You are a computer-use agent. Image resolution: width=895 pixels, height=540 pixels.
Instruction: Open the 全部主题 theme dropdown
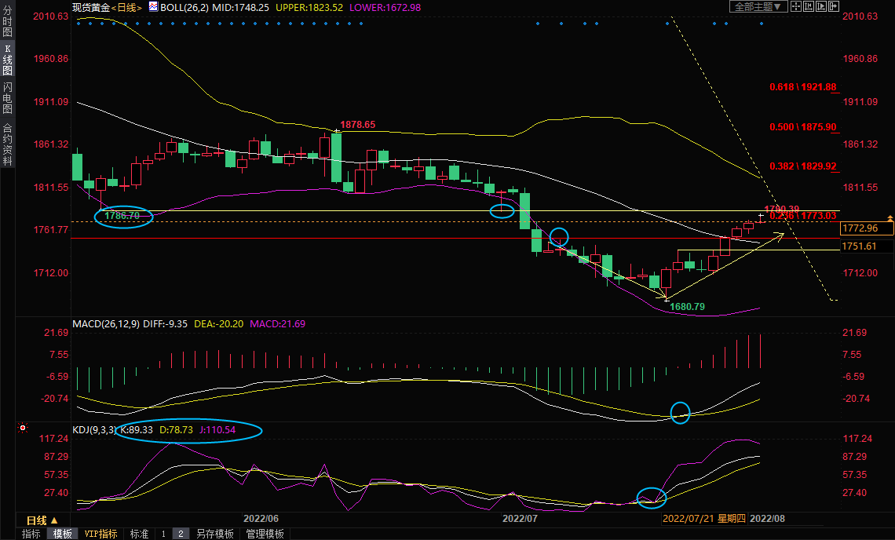[x=758, y=6]
